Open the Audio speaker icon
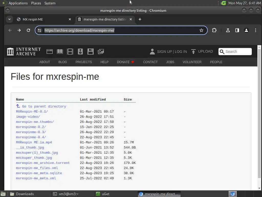Image resolution: width=262 pixels, height=197 pixels. (80, 51)
